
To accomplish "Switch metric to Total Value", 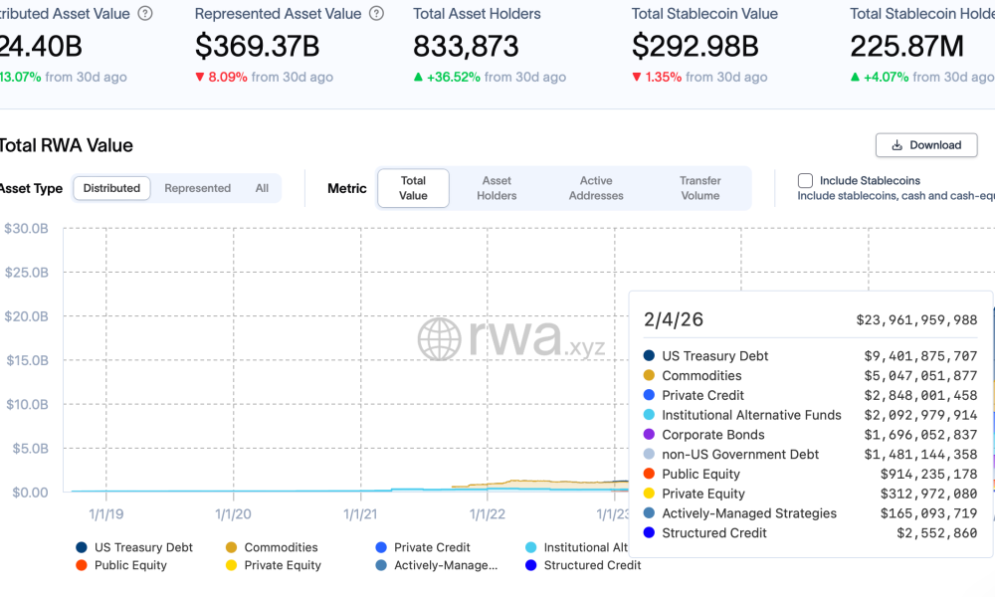I will [x=413, y=188].
